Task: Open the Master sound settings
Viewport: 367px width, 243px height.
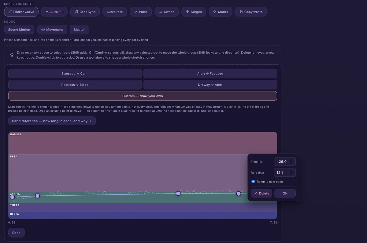Action: point(80,30)
